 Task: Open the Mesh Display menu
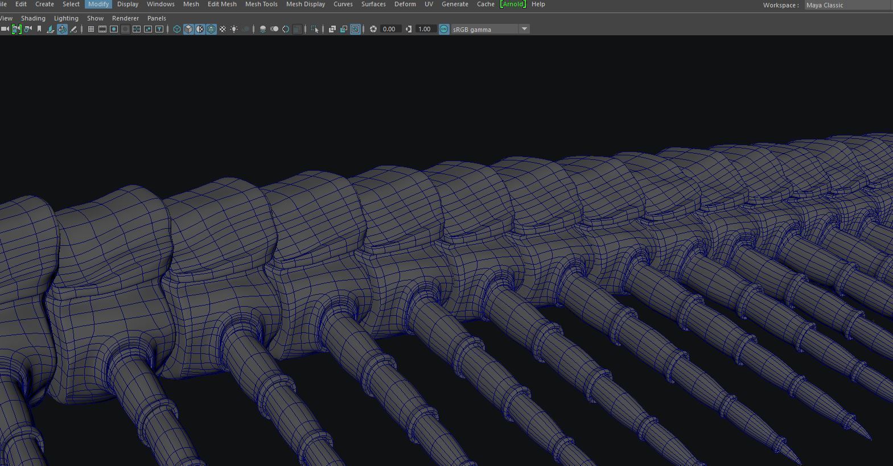click(306, 4)
